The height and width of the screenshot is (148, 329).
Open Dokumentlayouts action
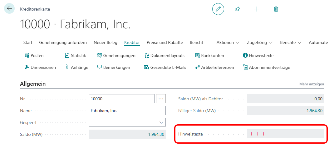164,55
